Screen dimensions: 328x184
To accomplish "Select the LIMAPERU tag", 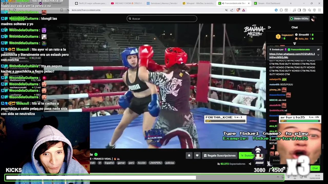I will click(156, 163).
